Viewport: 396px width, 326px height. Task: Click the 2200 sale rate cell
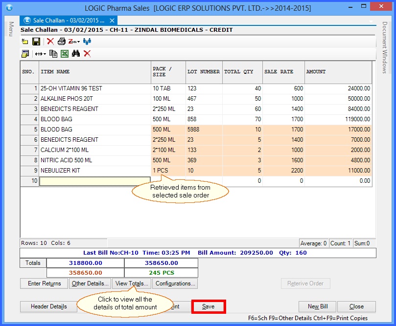(x=283, y=171)
